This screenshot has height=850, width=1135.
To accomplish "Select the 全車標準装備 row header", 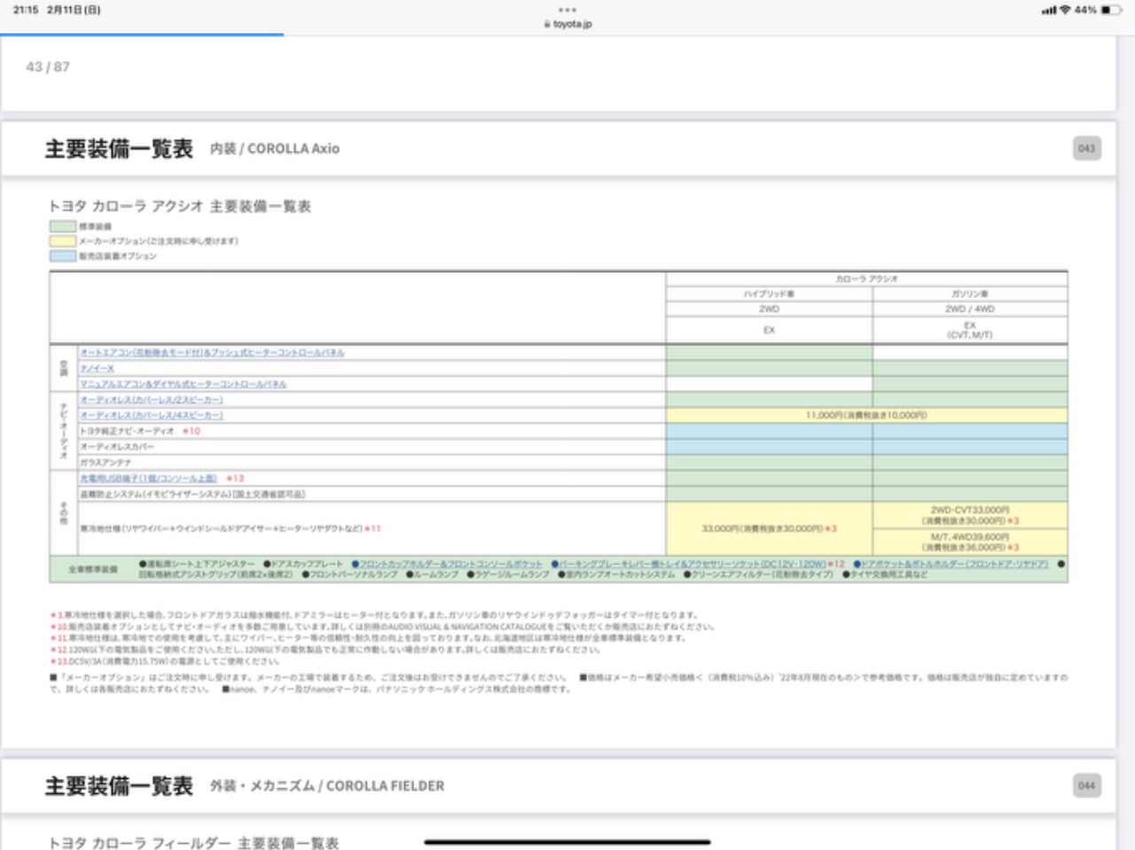I will click(93, 569).
